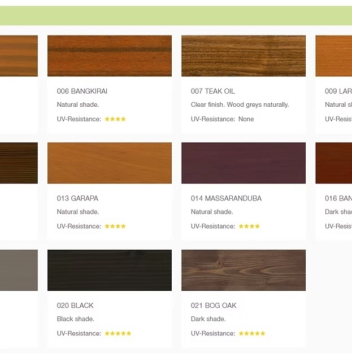Viewport: 352px width, 353px height.
Task: Click the UV-resistance stars for 014 Massaranduba
Action: tap(249, 226)
